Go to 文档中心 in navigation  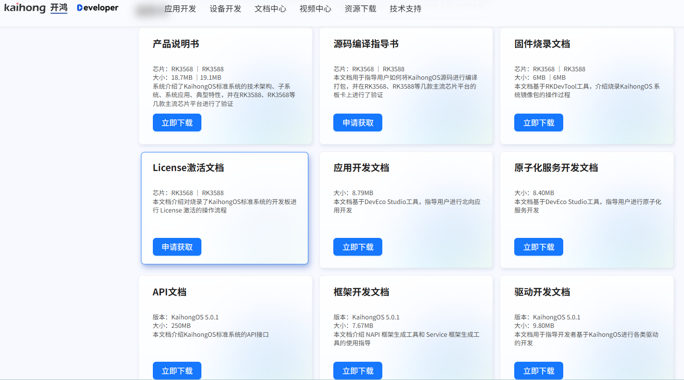tap(270, 9)
